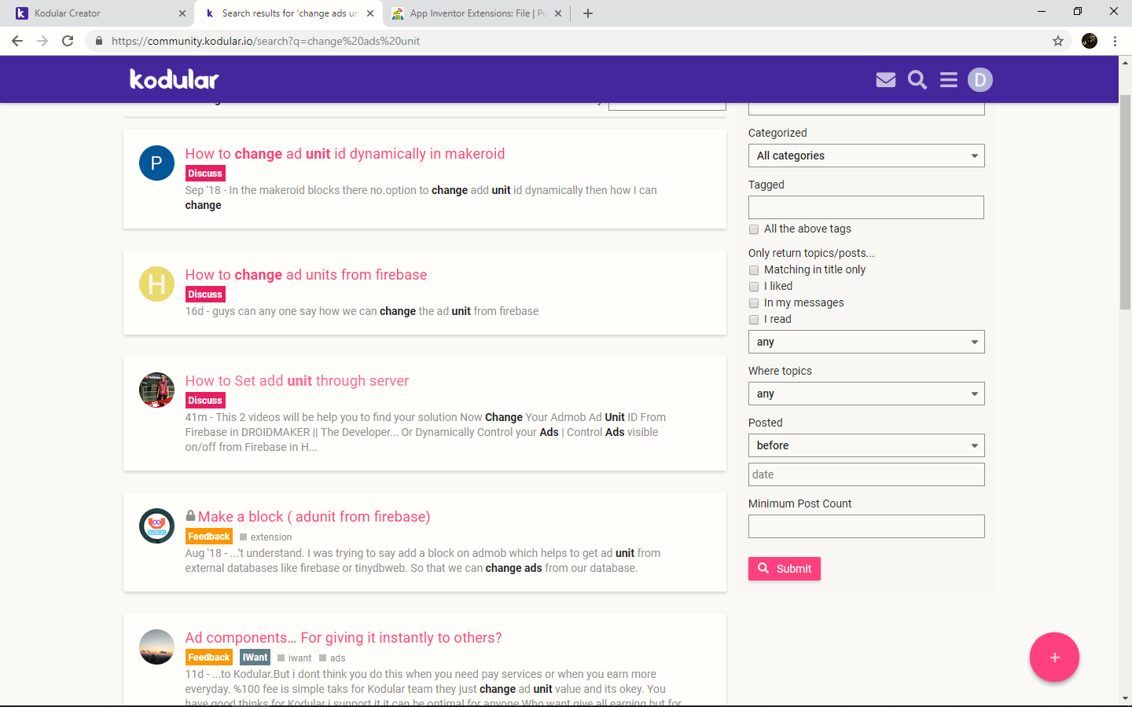Go back with browser back arrow

click(x=17, y=41)
